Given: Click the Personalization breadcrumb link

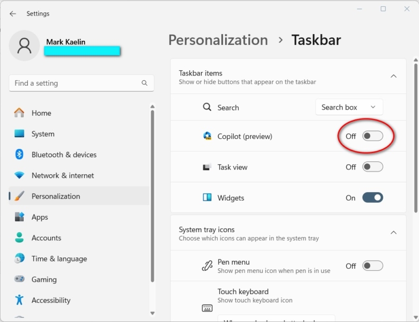Looking at the screenshot, I should (218, 40).
